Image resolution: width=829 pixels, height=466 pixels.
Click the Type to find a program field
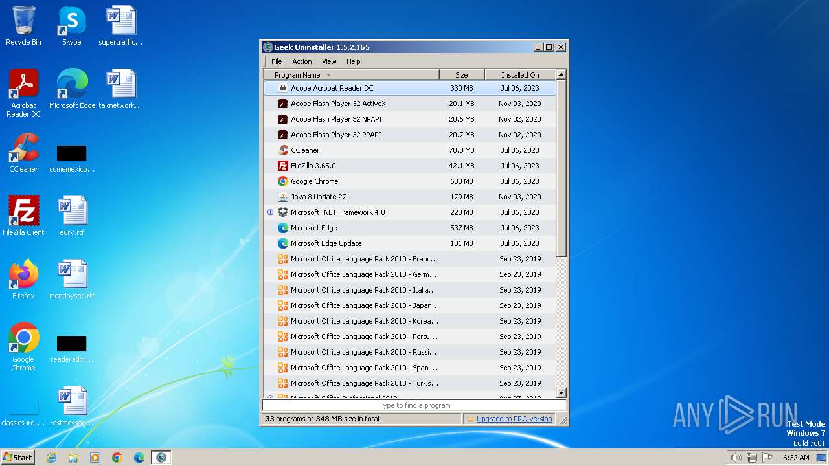point(414,405)
